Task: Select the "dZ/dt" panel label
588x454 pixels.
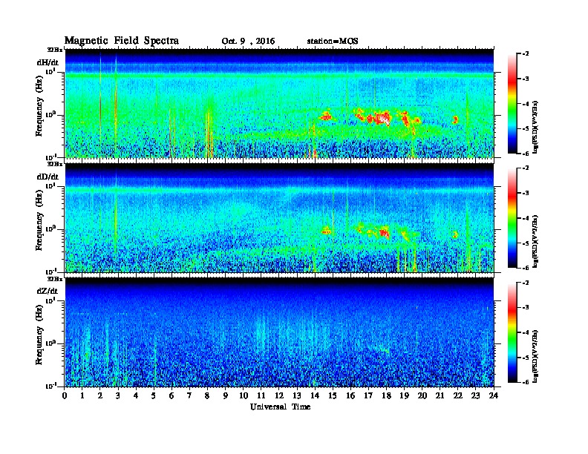Action: click(48, 291)
